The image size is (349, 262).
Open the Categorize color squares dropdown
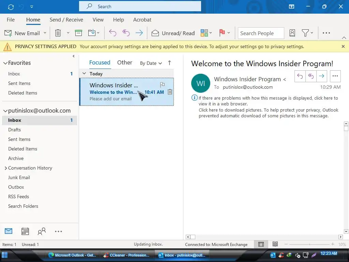pos(206,33)
